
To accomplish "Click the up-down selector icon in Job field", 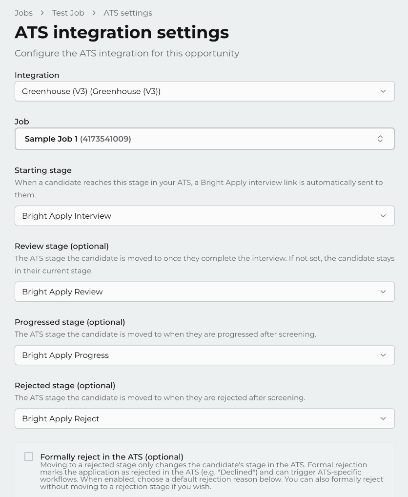I will click(x=380, y=139).
